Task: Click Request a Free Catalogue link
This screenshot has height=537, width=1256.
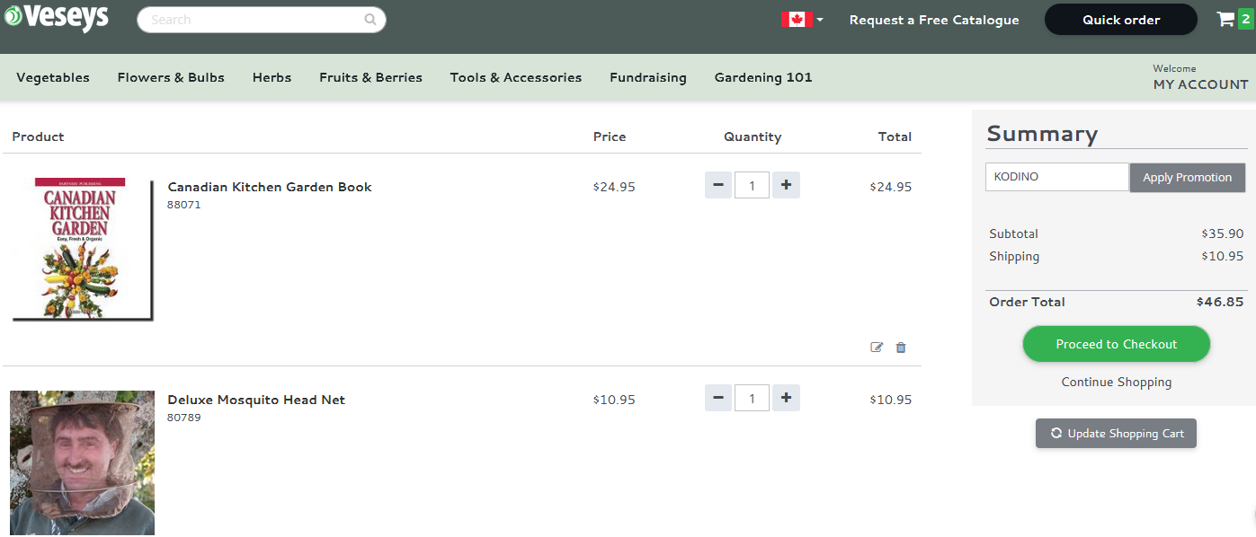Action: pos(934,20)
